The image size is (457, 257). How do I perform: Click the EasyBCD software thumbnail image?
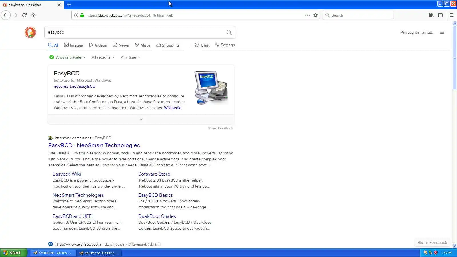[212, 87]
